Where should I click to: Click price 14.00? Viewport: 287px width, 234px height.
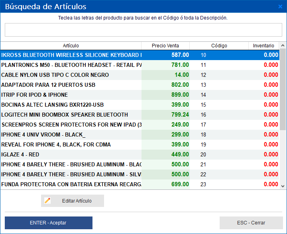tap(182, 75)
